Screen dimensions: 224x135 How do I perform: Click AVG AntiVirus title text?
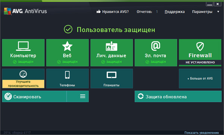(x=29, y=11)
